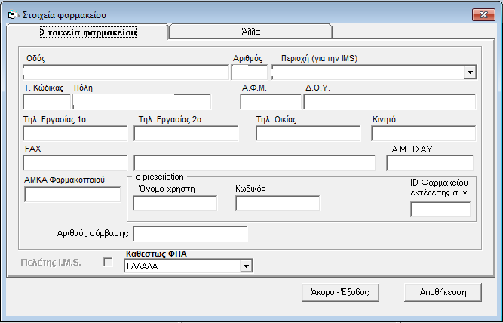Viewport: 503px width, 323px height.
Task: Click the pharmacy window title bar icon
Action: pos(11,15)
